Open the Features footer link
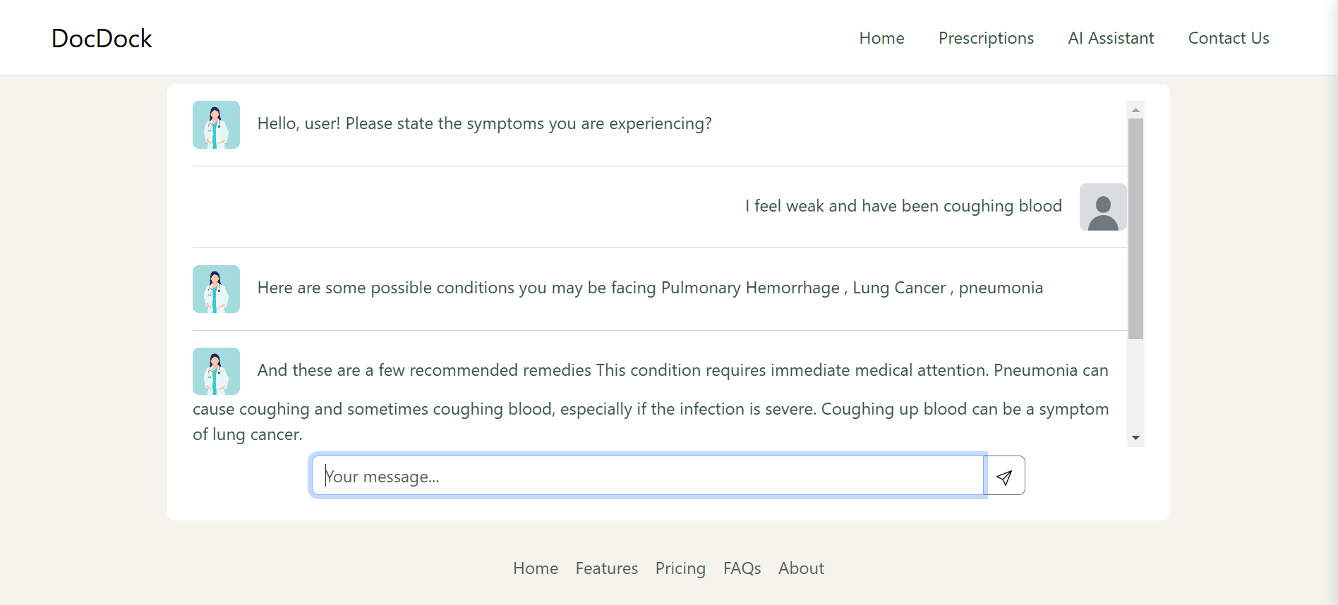1338x605 pixels. [x=607, y=568]
